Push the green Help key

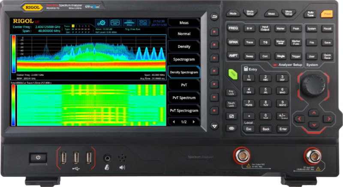click(233, 74)
